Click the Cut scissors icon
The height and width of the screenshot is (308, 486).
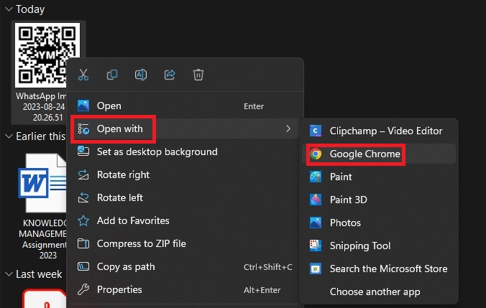click(x=83, y=75)
